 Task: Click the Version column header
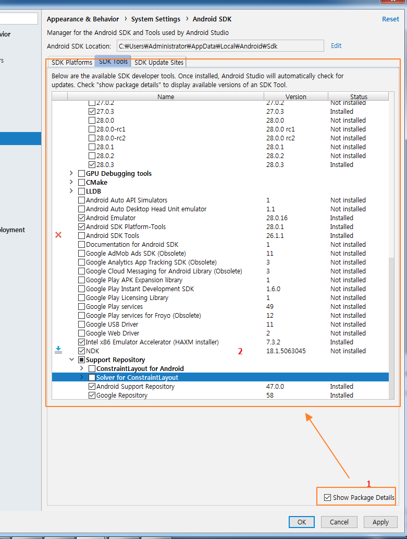295,97
